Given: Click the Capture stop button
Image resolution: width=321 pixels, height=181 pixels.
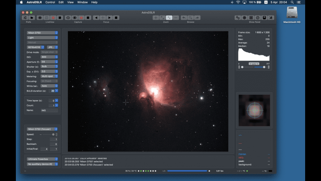Looking at the screenshot, I should 88,17.
